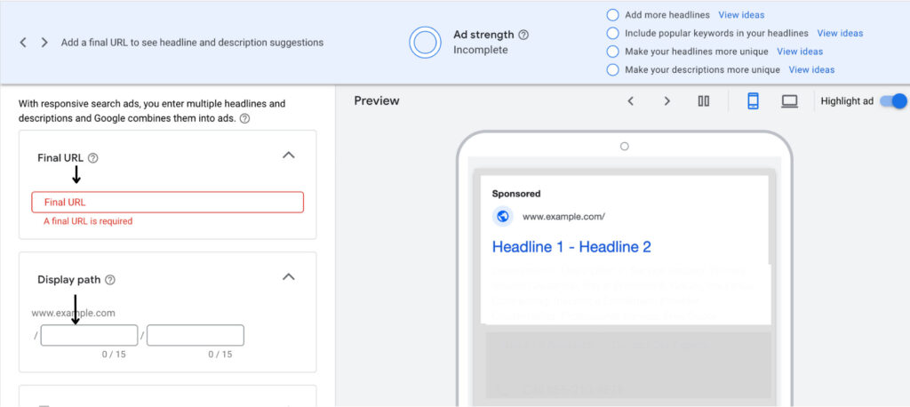The image size is (910, 407).
Task: Go to previous suggestion in top banner
Action: tap(23, 43)
